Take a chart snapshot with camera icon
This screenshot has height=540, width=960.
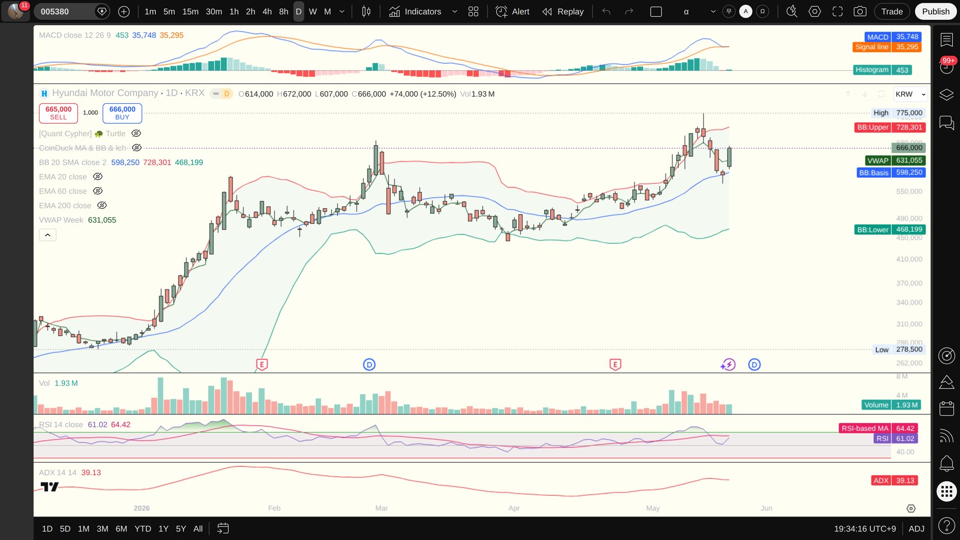[x=860, y=11]
